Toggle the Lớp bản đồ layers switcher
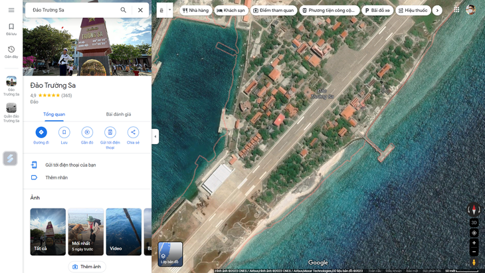Viewport: 485px width, 273px height. click(170, 254)
